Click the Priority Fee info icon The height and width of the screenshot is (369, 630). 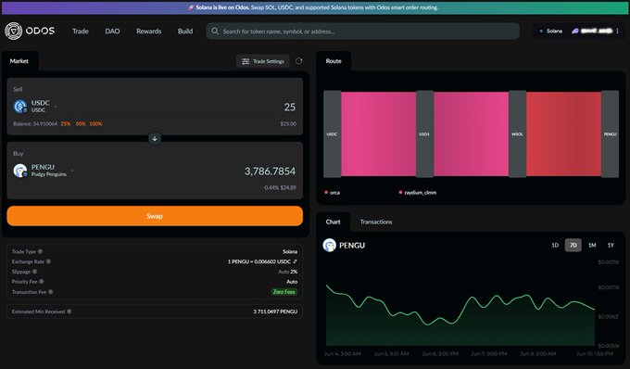point(42,282)
